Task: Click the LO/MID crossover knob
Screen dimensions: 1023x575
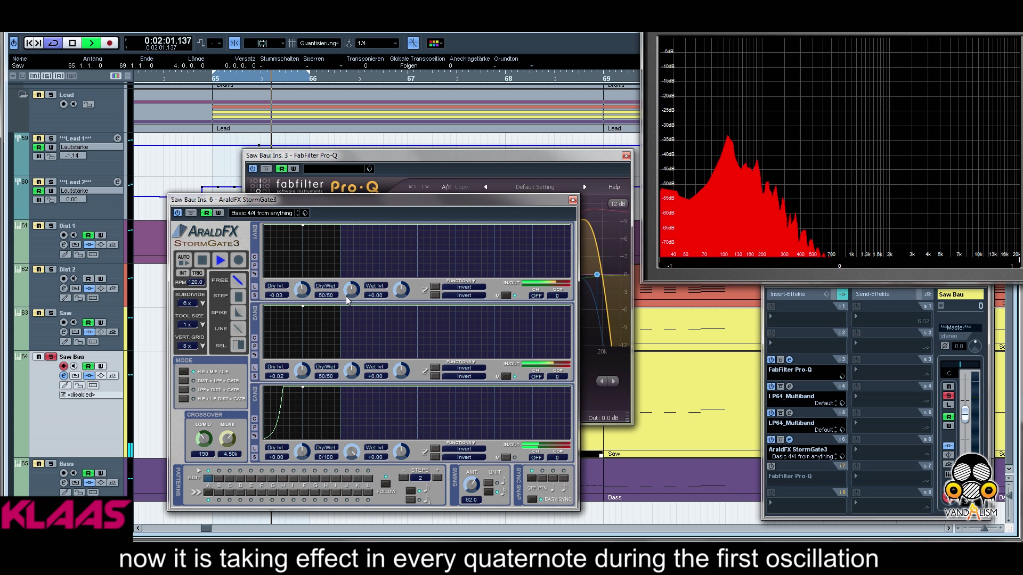Action: pos(204,439)
